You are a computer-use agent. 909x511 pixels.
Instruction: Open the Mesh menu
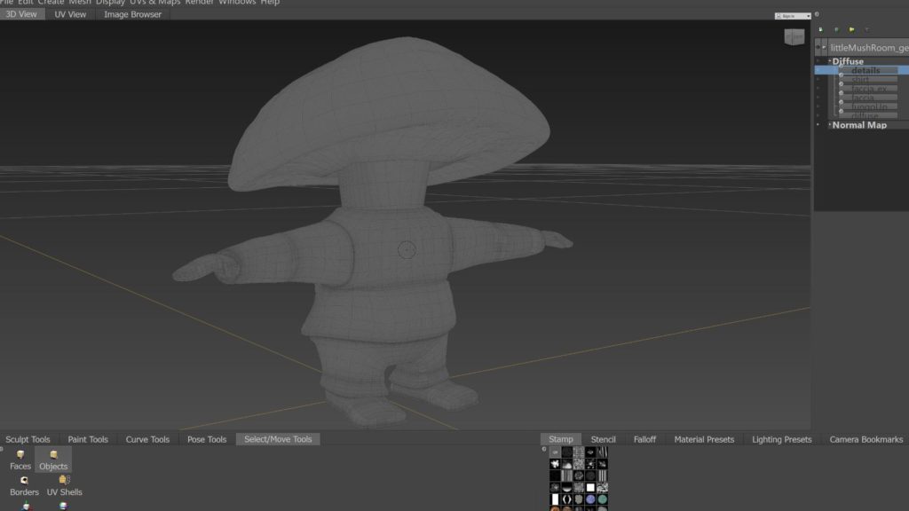click(80, 3)
